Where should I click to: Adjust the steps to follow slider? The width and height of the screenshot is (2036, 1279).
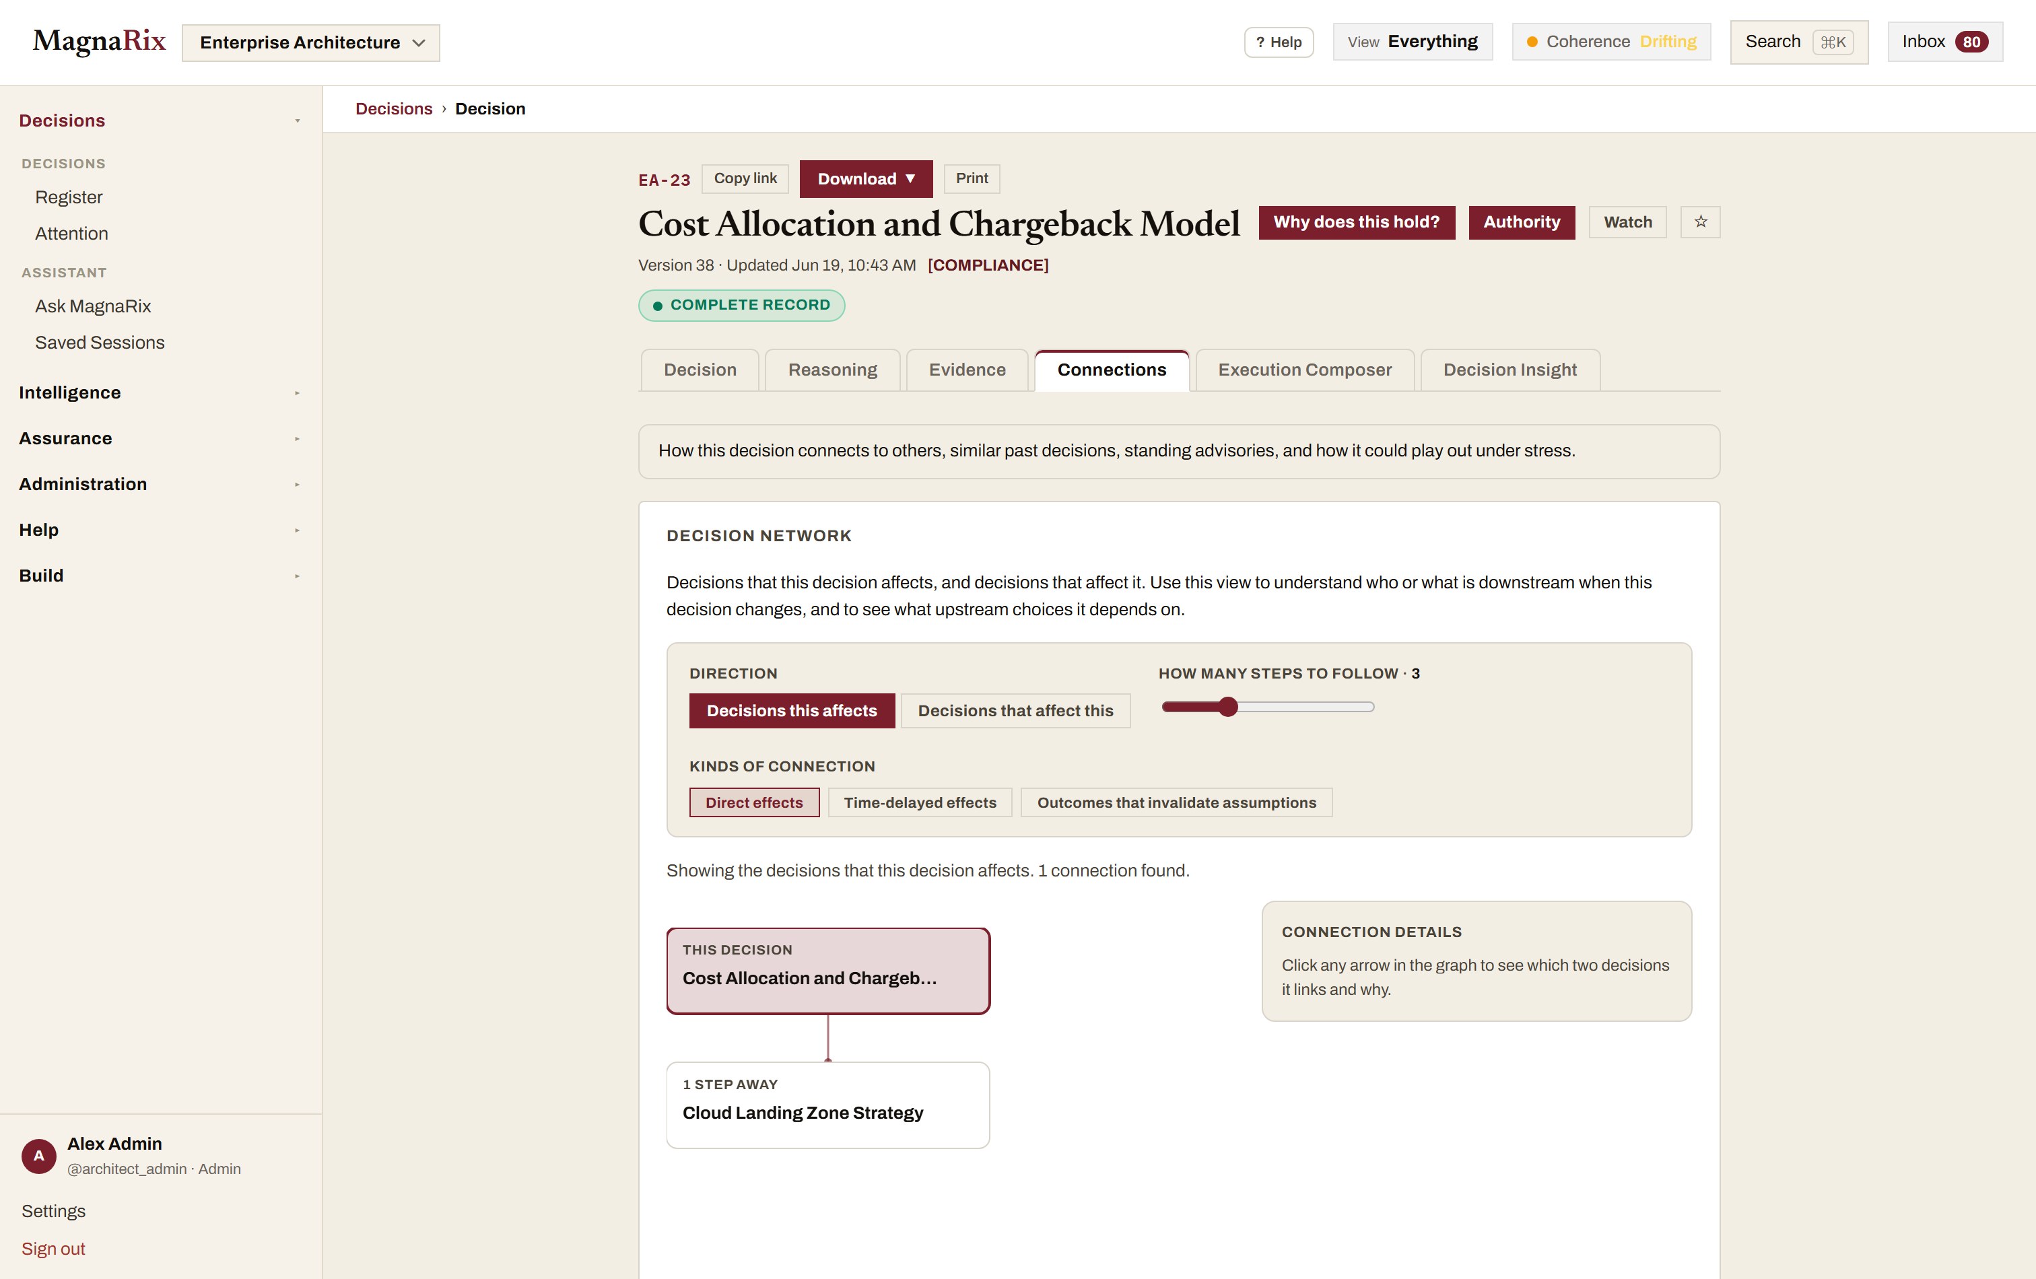pyautogui.click(x=1267, y=707)
